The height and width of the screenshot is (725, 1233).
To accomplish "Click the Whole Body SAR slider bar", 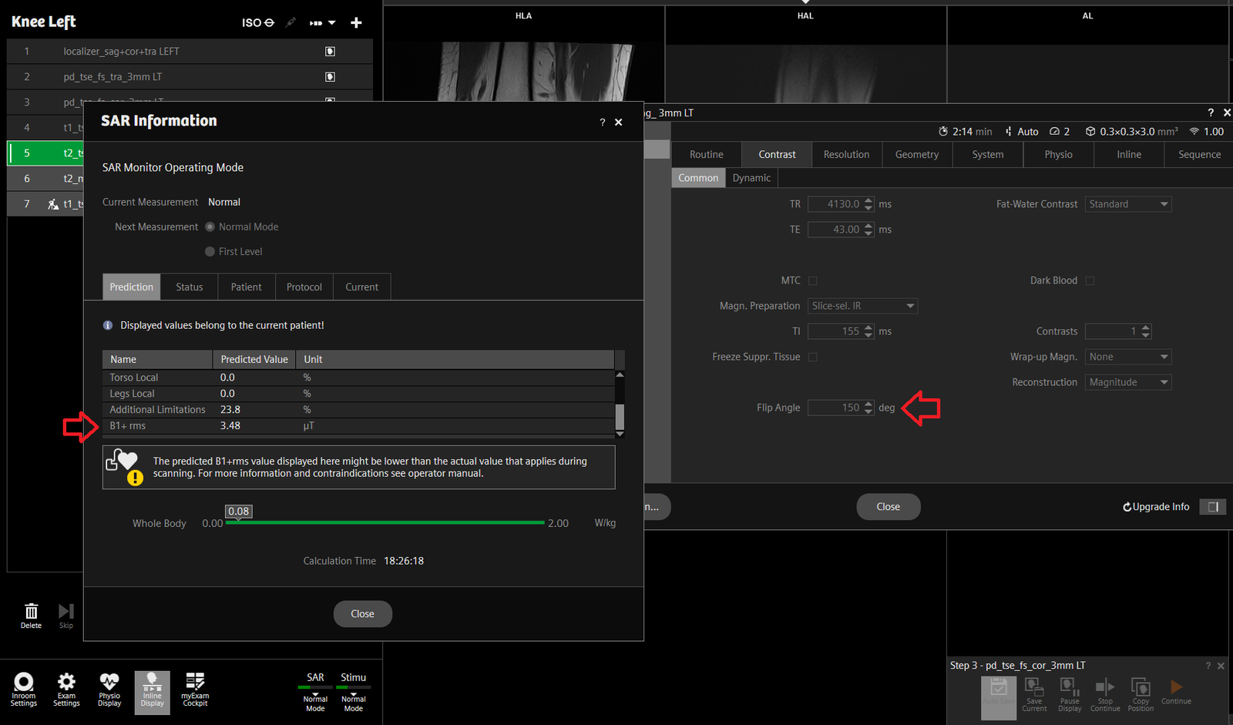I will (385, 522).
